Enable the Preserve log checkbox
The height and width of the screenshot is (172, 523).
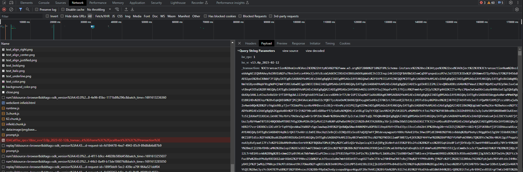pyautogui.click(x=37, y=10)
